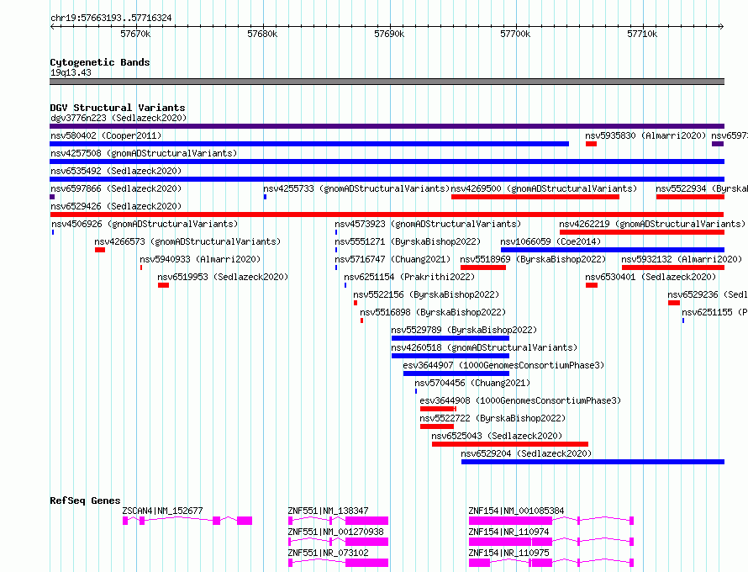Select the nsv580402 (Cooper2011) variant label
The width and height of the screenshot is (748, 572).
tap(106, 135)
